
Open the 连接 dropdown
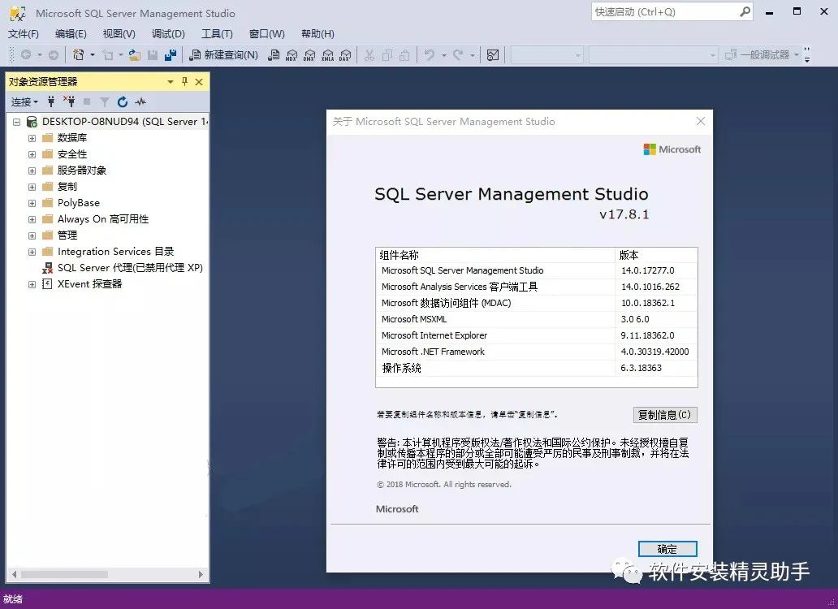(24, 101)
